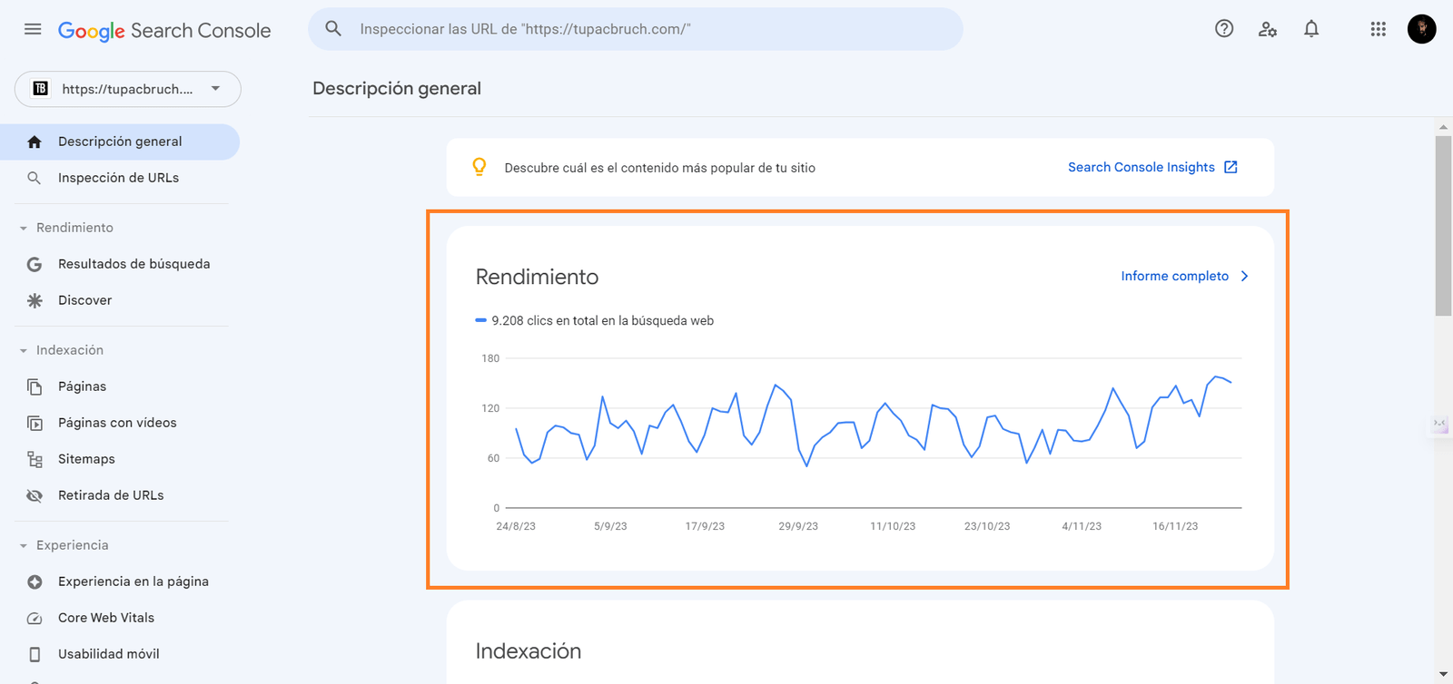1453x684 pixels.
Task: Click the vertical page scrollbar
Action: pos(1443,227)
